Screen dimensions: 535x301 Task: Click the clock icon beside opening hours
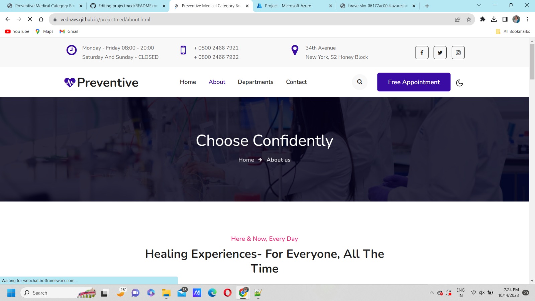(x=72, y=50)
